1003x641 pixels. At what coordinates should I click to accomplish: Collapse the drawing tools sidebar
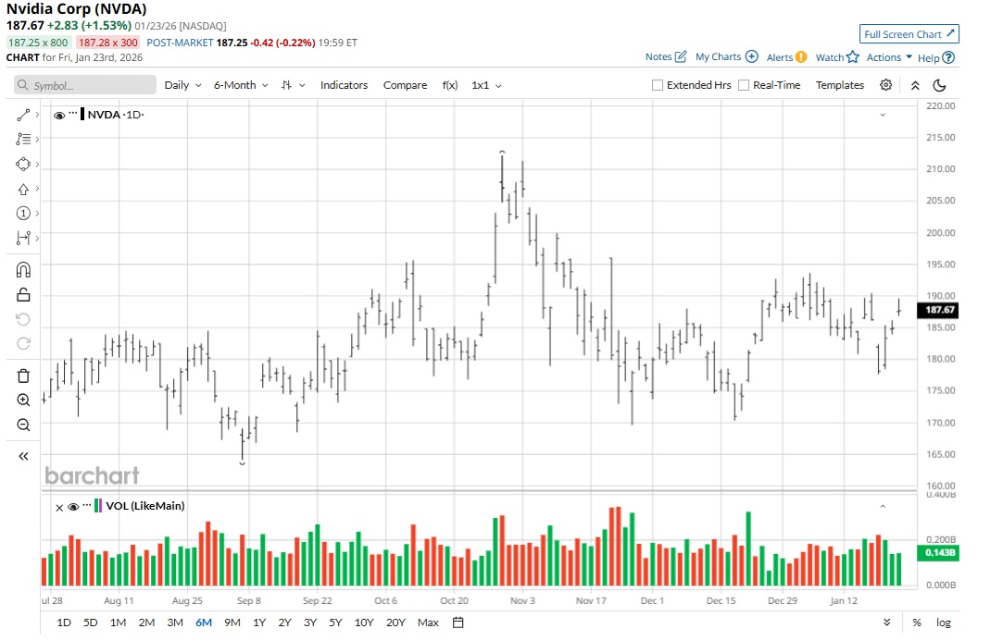click(x=23, y=456)
